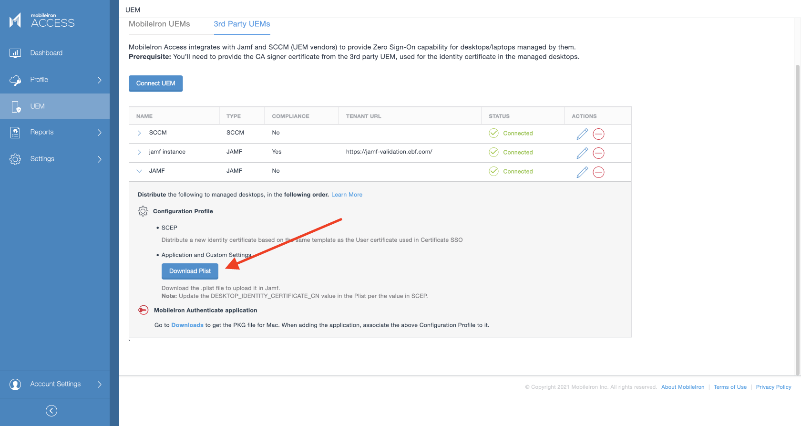
Task: Click the pencil icon for the JAMF row
Action: [x=582, y=172]
